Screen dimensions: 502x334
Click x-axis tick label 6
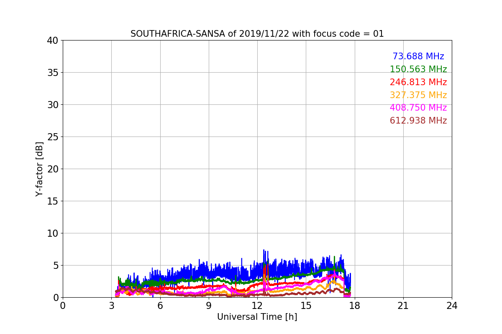pos(160,306)
